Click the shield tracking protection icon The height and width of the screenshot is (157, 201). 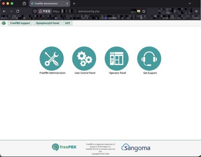click(35, 11)
